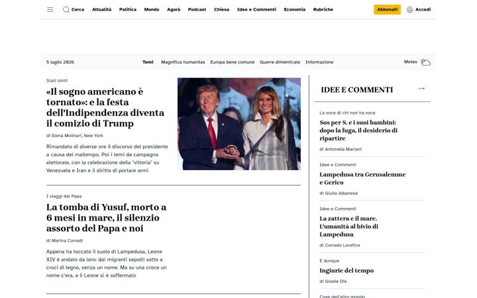The width and height of the screenshot is (477, 298).
Task: Open the La tomba di Yusuf headline
Action: 106,218
